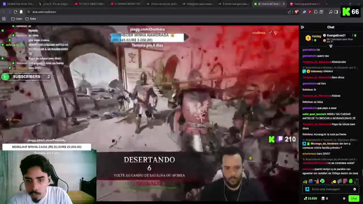Image resolution: width=363 pixels, height=204 pixels.
Task: Select the earth globe emote
Action: point(322,181)
